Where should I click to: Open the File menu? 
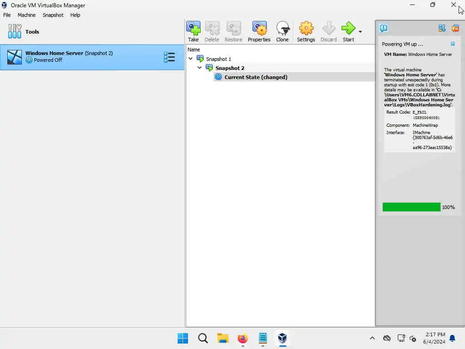pyautogui.click(x=7, y=15)
